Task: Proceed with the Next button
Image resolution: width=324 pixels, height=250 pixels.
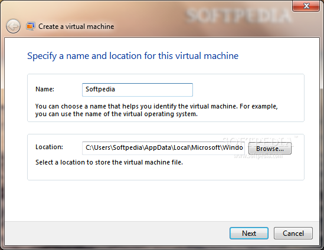Action: [249, 233]
